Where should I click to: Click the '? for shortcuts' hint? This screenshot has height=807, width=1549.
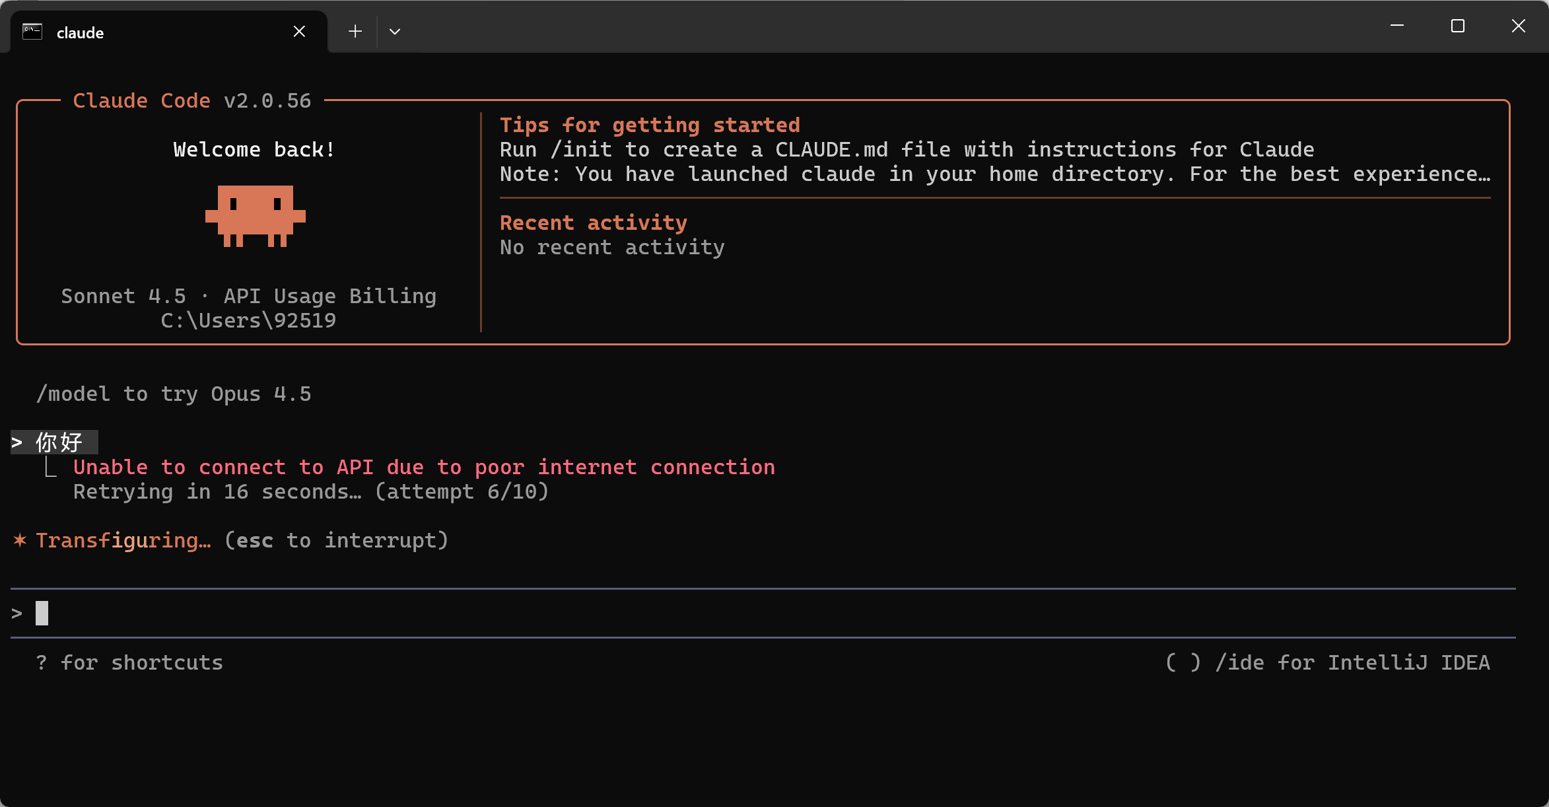click(x=129, y=663)
